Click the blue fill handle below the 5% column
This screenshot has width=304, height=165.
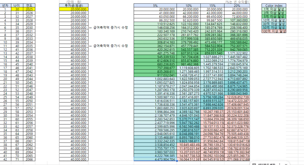pyautogui.click(x=177, y=161)
